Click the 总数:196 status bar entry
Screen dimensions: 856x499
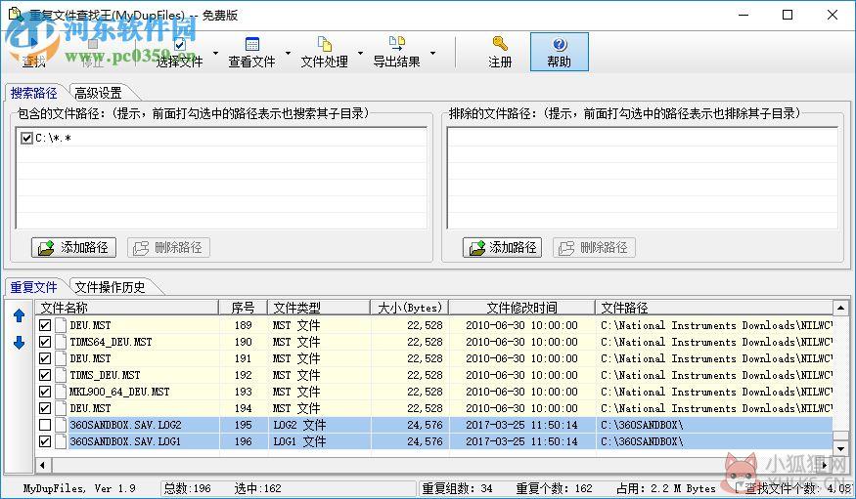[187, 488]
